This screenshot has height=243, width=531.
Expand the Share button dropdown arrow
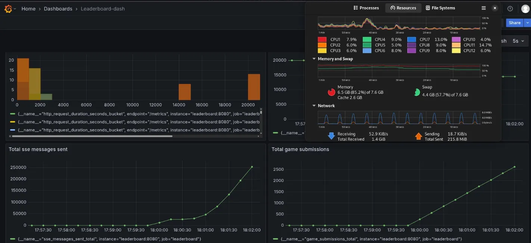pos(528,22)
